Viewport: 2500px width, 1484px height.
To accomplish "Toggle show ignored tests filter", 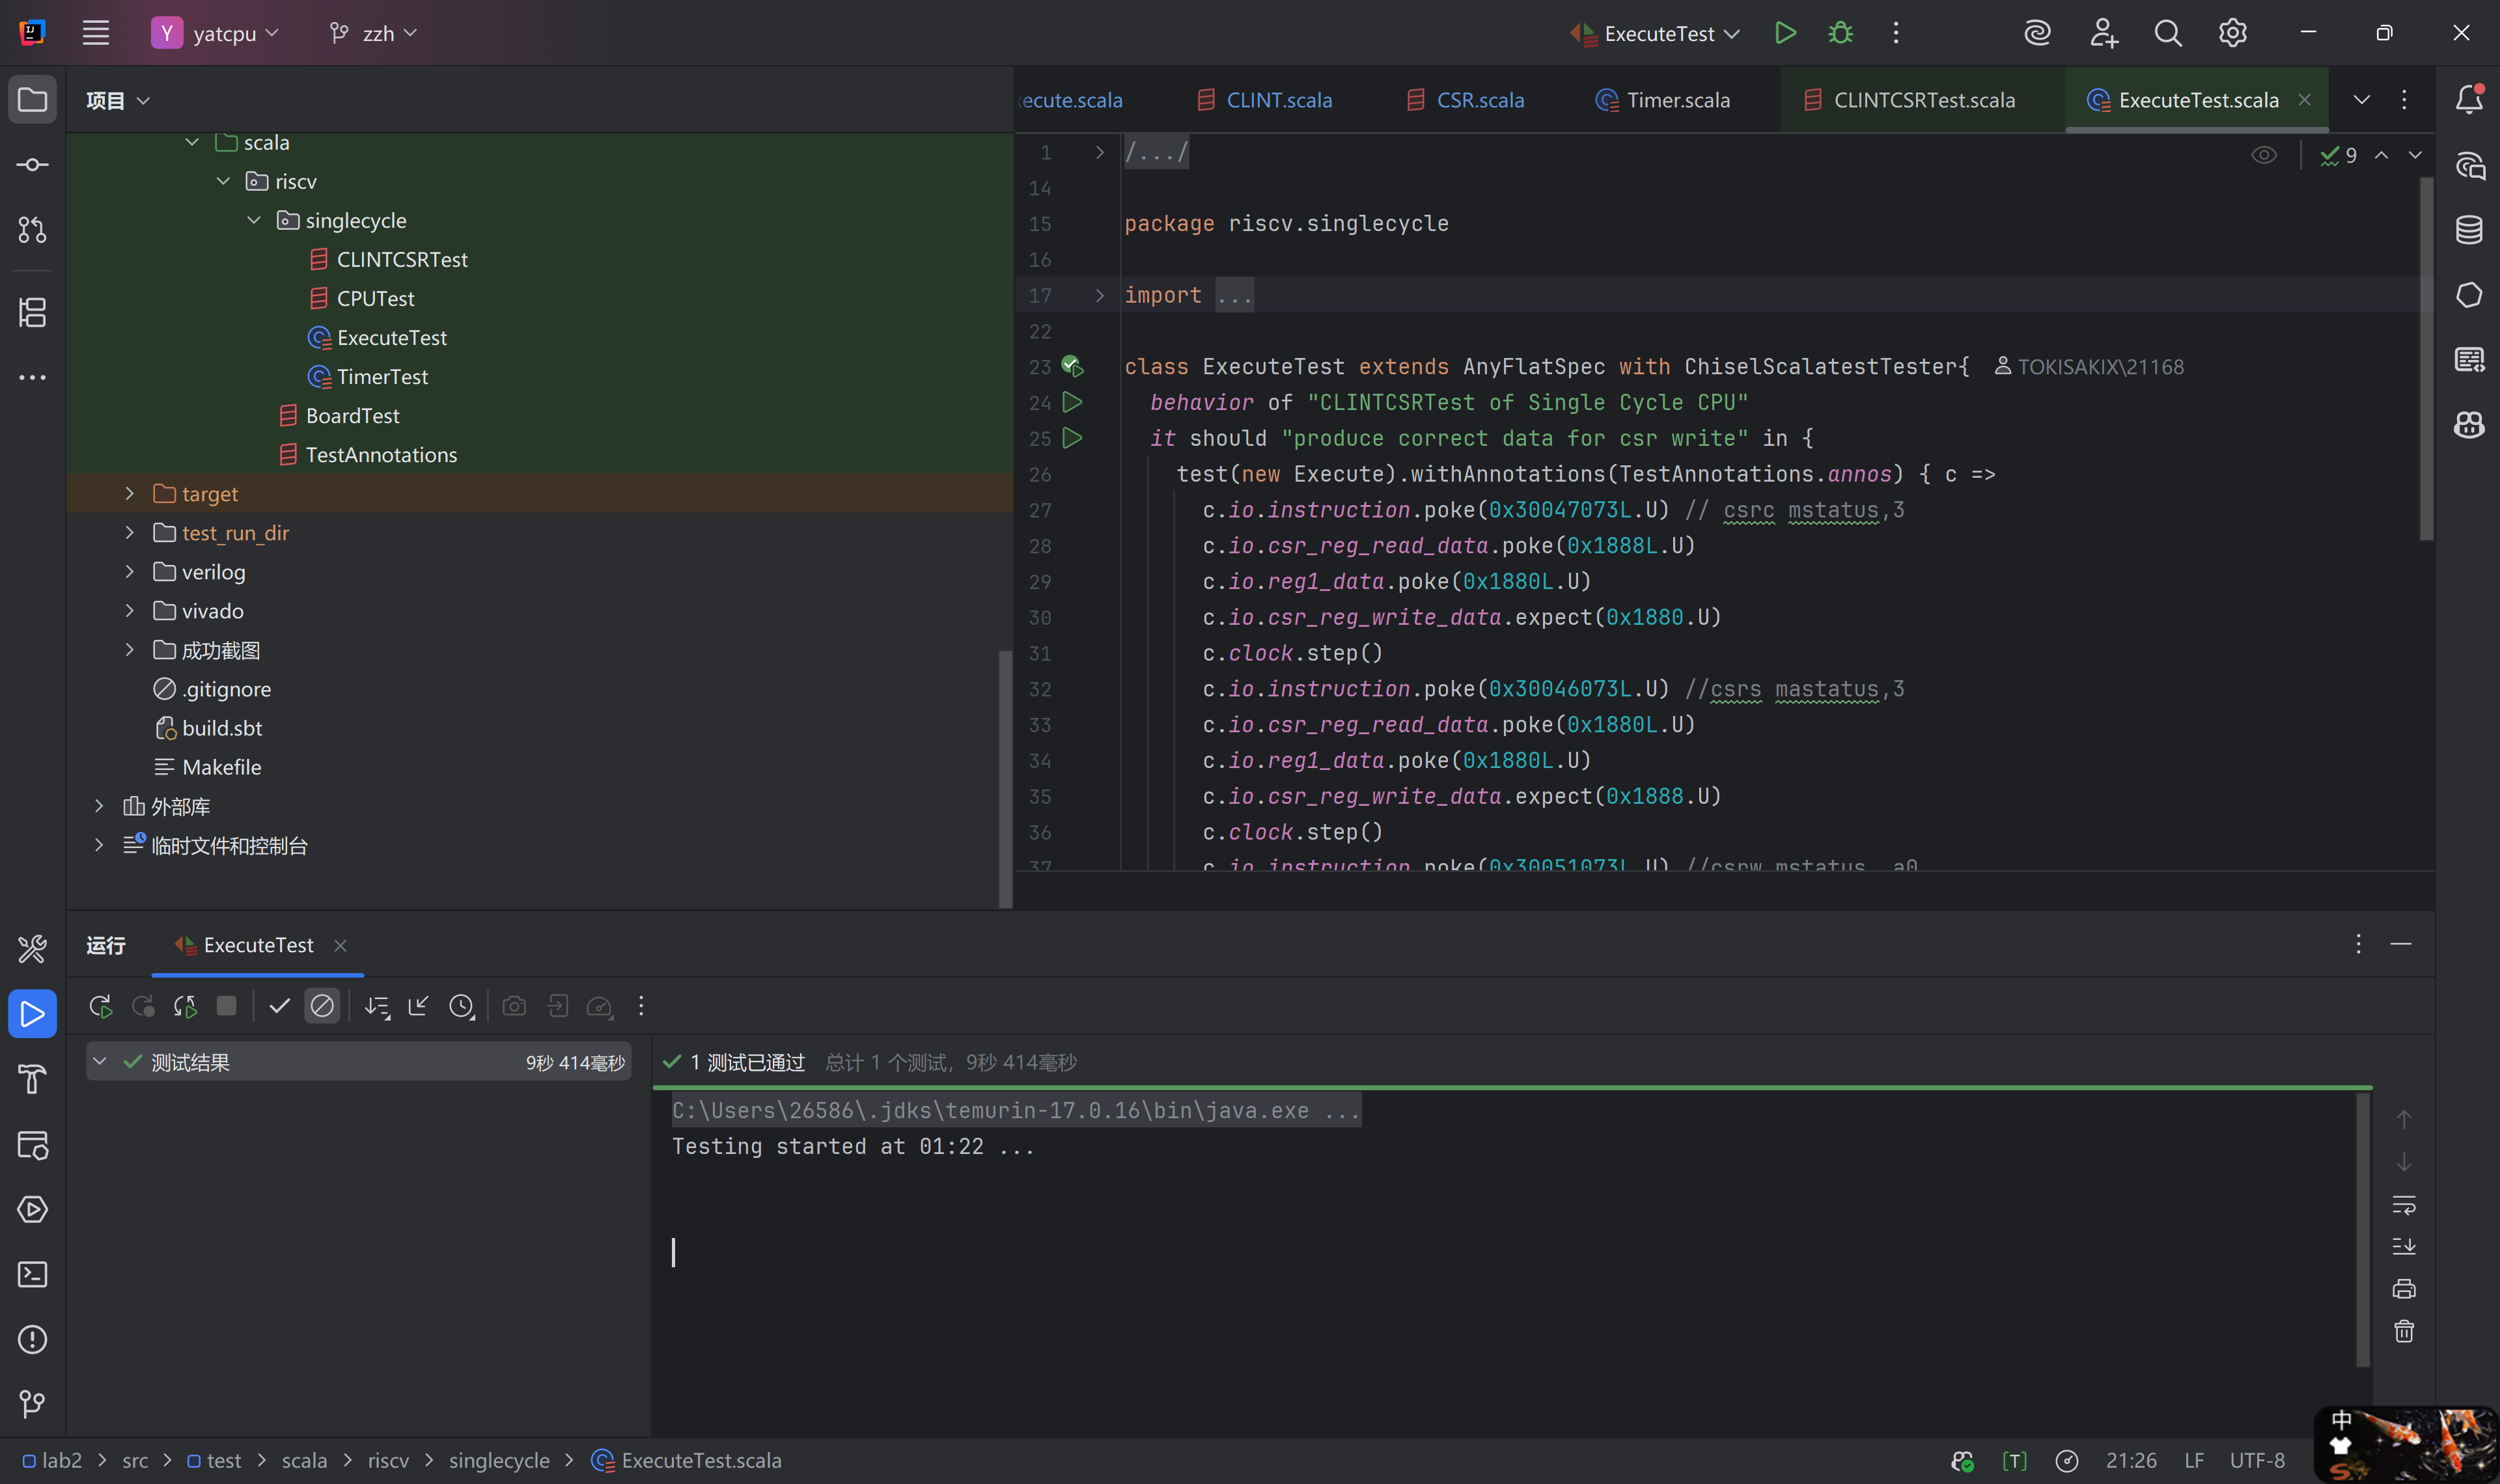I will [x=322, y=1006].
